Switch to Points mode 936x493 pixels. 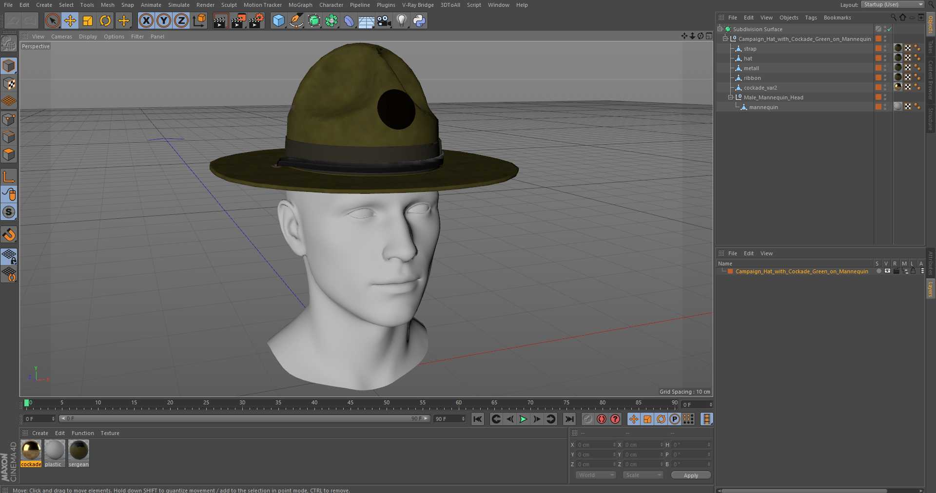[9, 119]
